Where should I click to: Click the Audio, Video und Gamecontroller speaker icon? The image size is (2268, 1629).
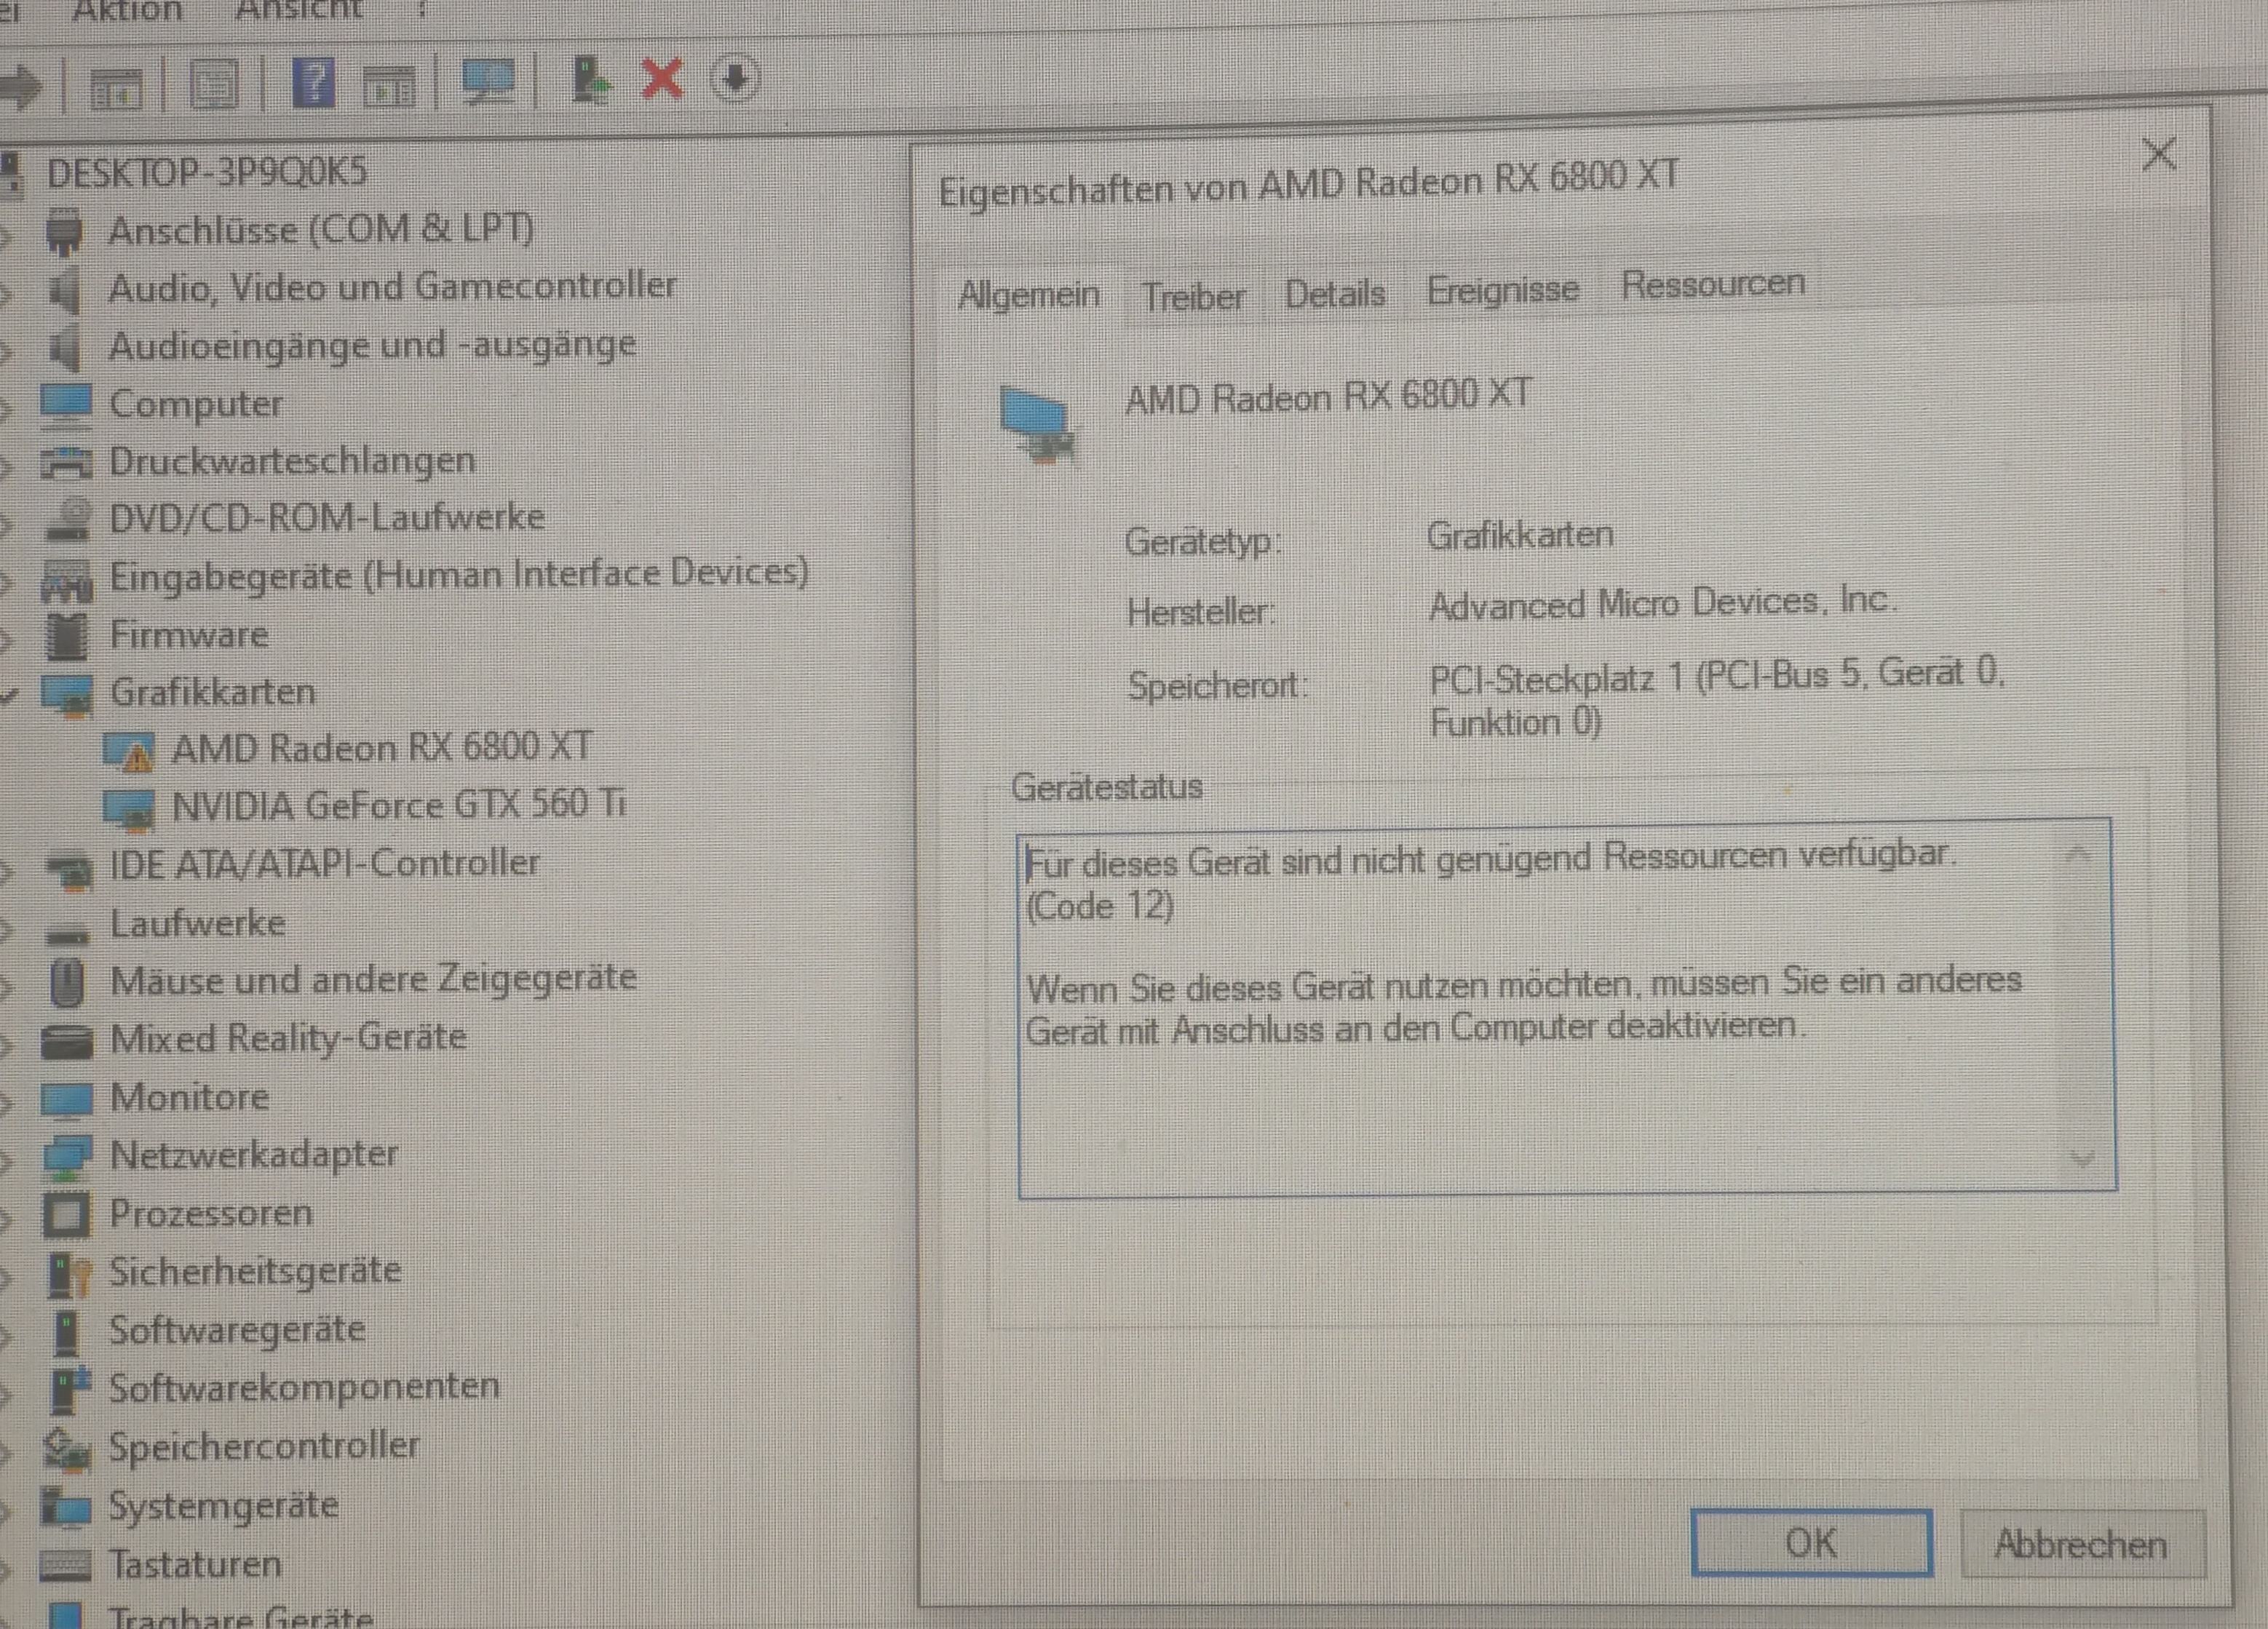(x=65, y=290)
